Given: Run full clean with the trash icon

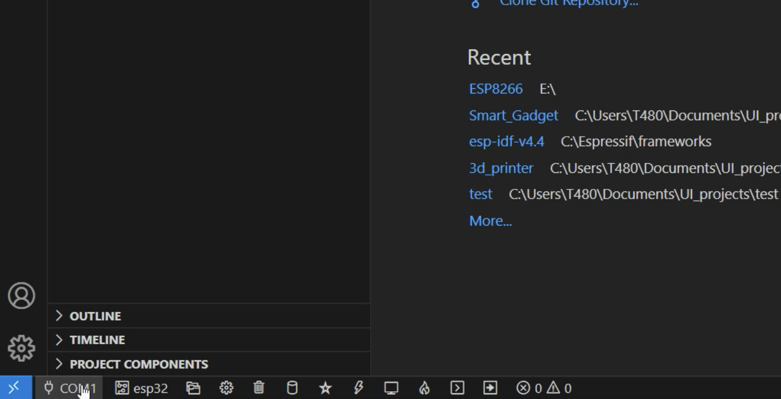Looking at the screenshot, I should [259, 388].
